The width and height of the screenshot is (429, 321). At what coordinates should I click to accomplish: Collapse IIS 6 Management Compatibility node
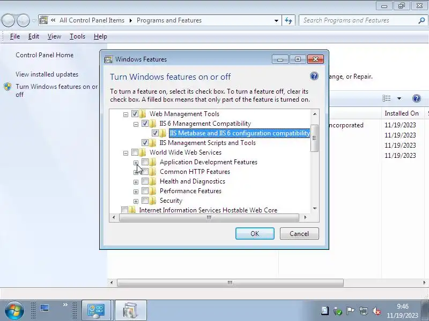136,124
